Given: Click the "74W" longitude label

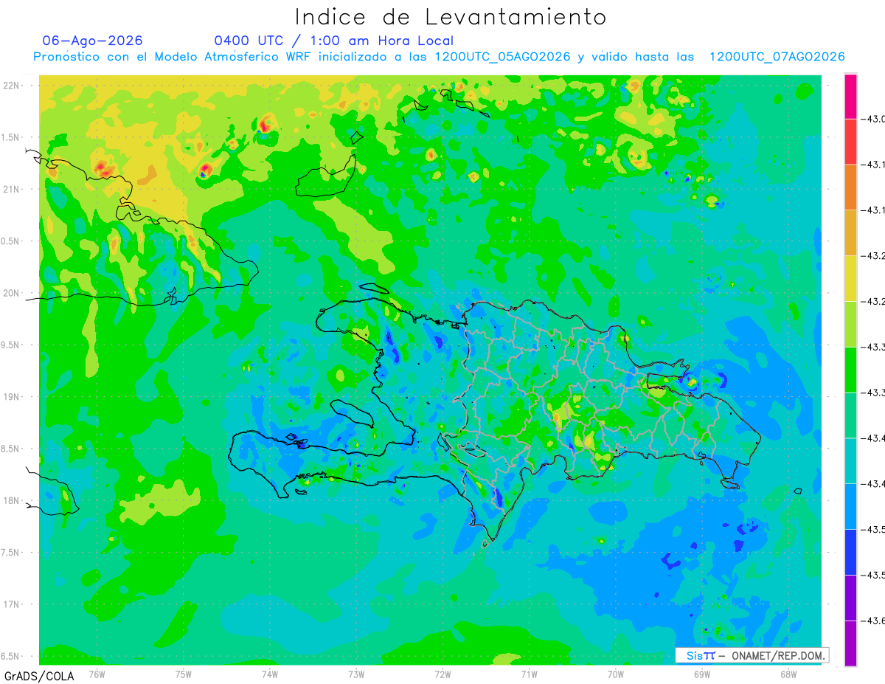Looking at the screenshot, I should pyautogui.click(x=270, y=674).
